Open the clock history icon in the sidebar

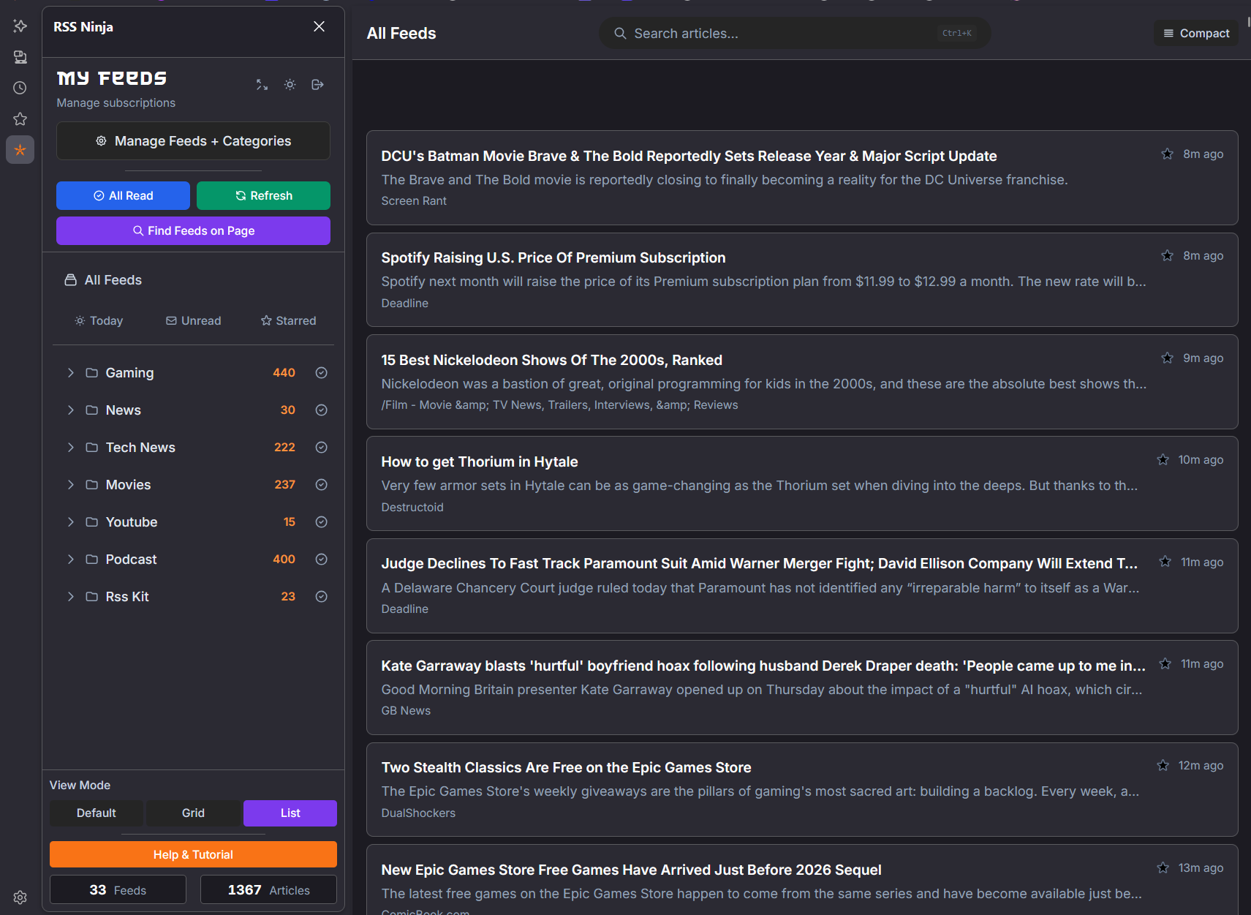pyautogui.click(x=20, y=87)
